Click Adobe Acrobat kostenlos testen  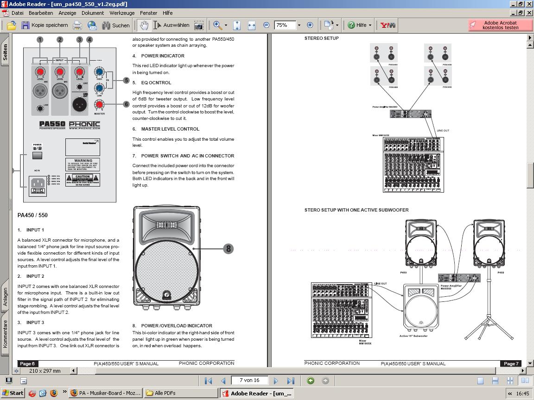tap(500, 25)
